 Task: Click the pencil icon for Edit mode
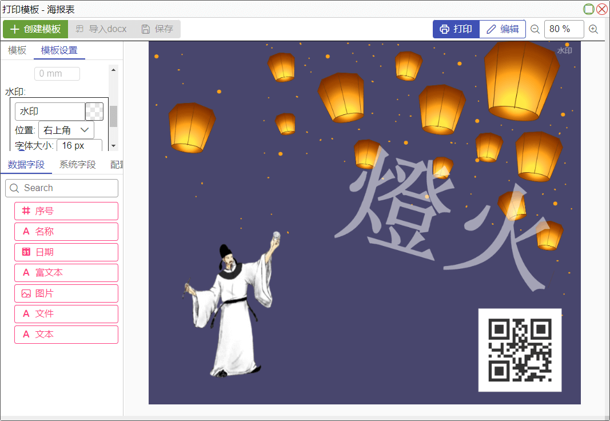(491, 29)
